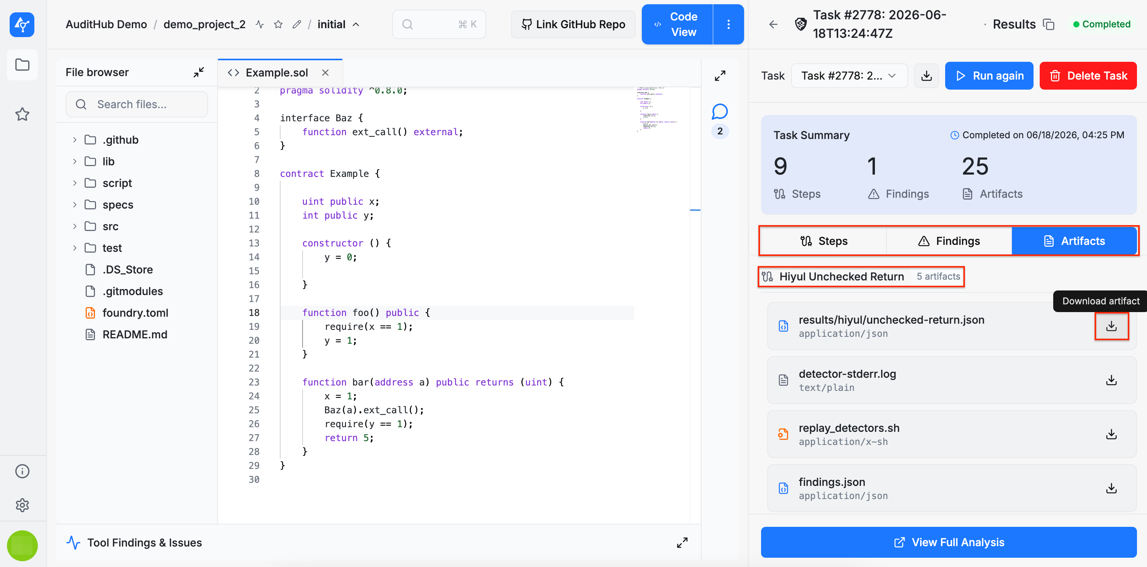Click the activity pulse icon beside demo_project_2
The image size is (1147, 567).
click(260, 24)
